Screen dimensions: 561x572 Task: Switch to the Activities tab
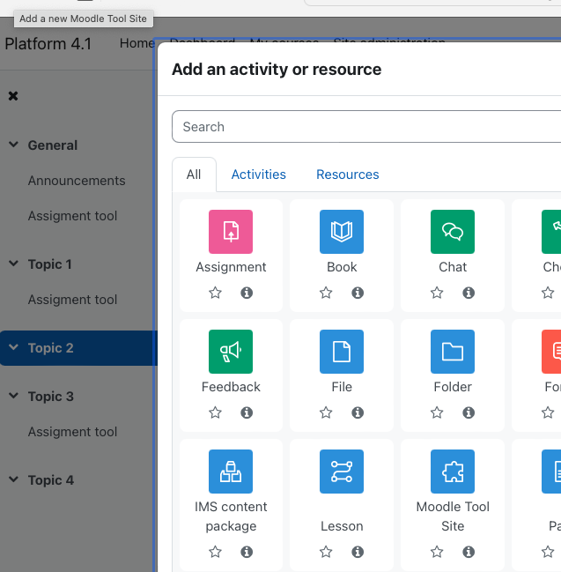pyautogui.click(x=258, y=175)
